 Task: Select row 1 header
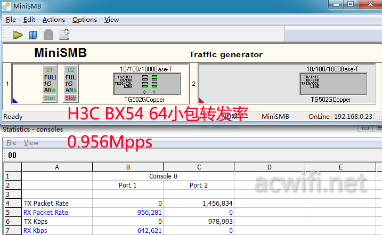click(x=13, y=176)
